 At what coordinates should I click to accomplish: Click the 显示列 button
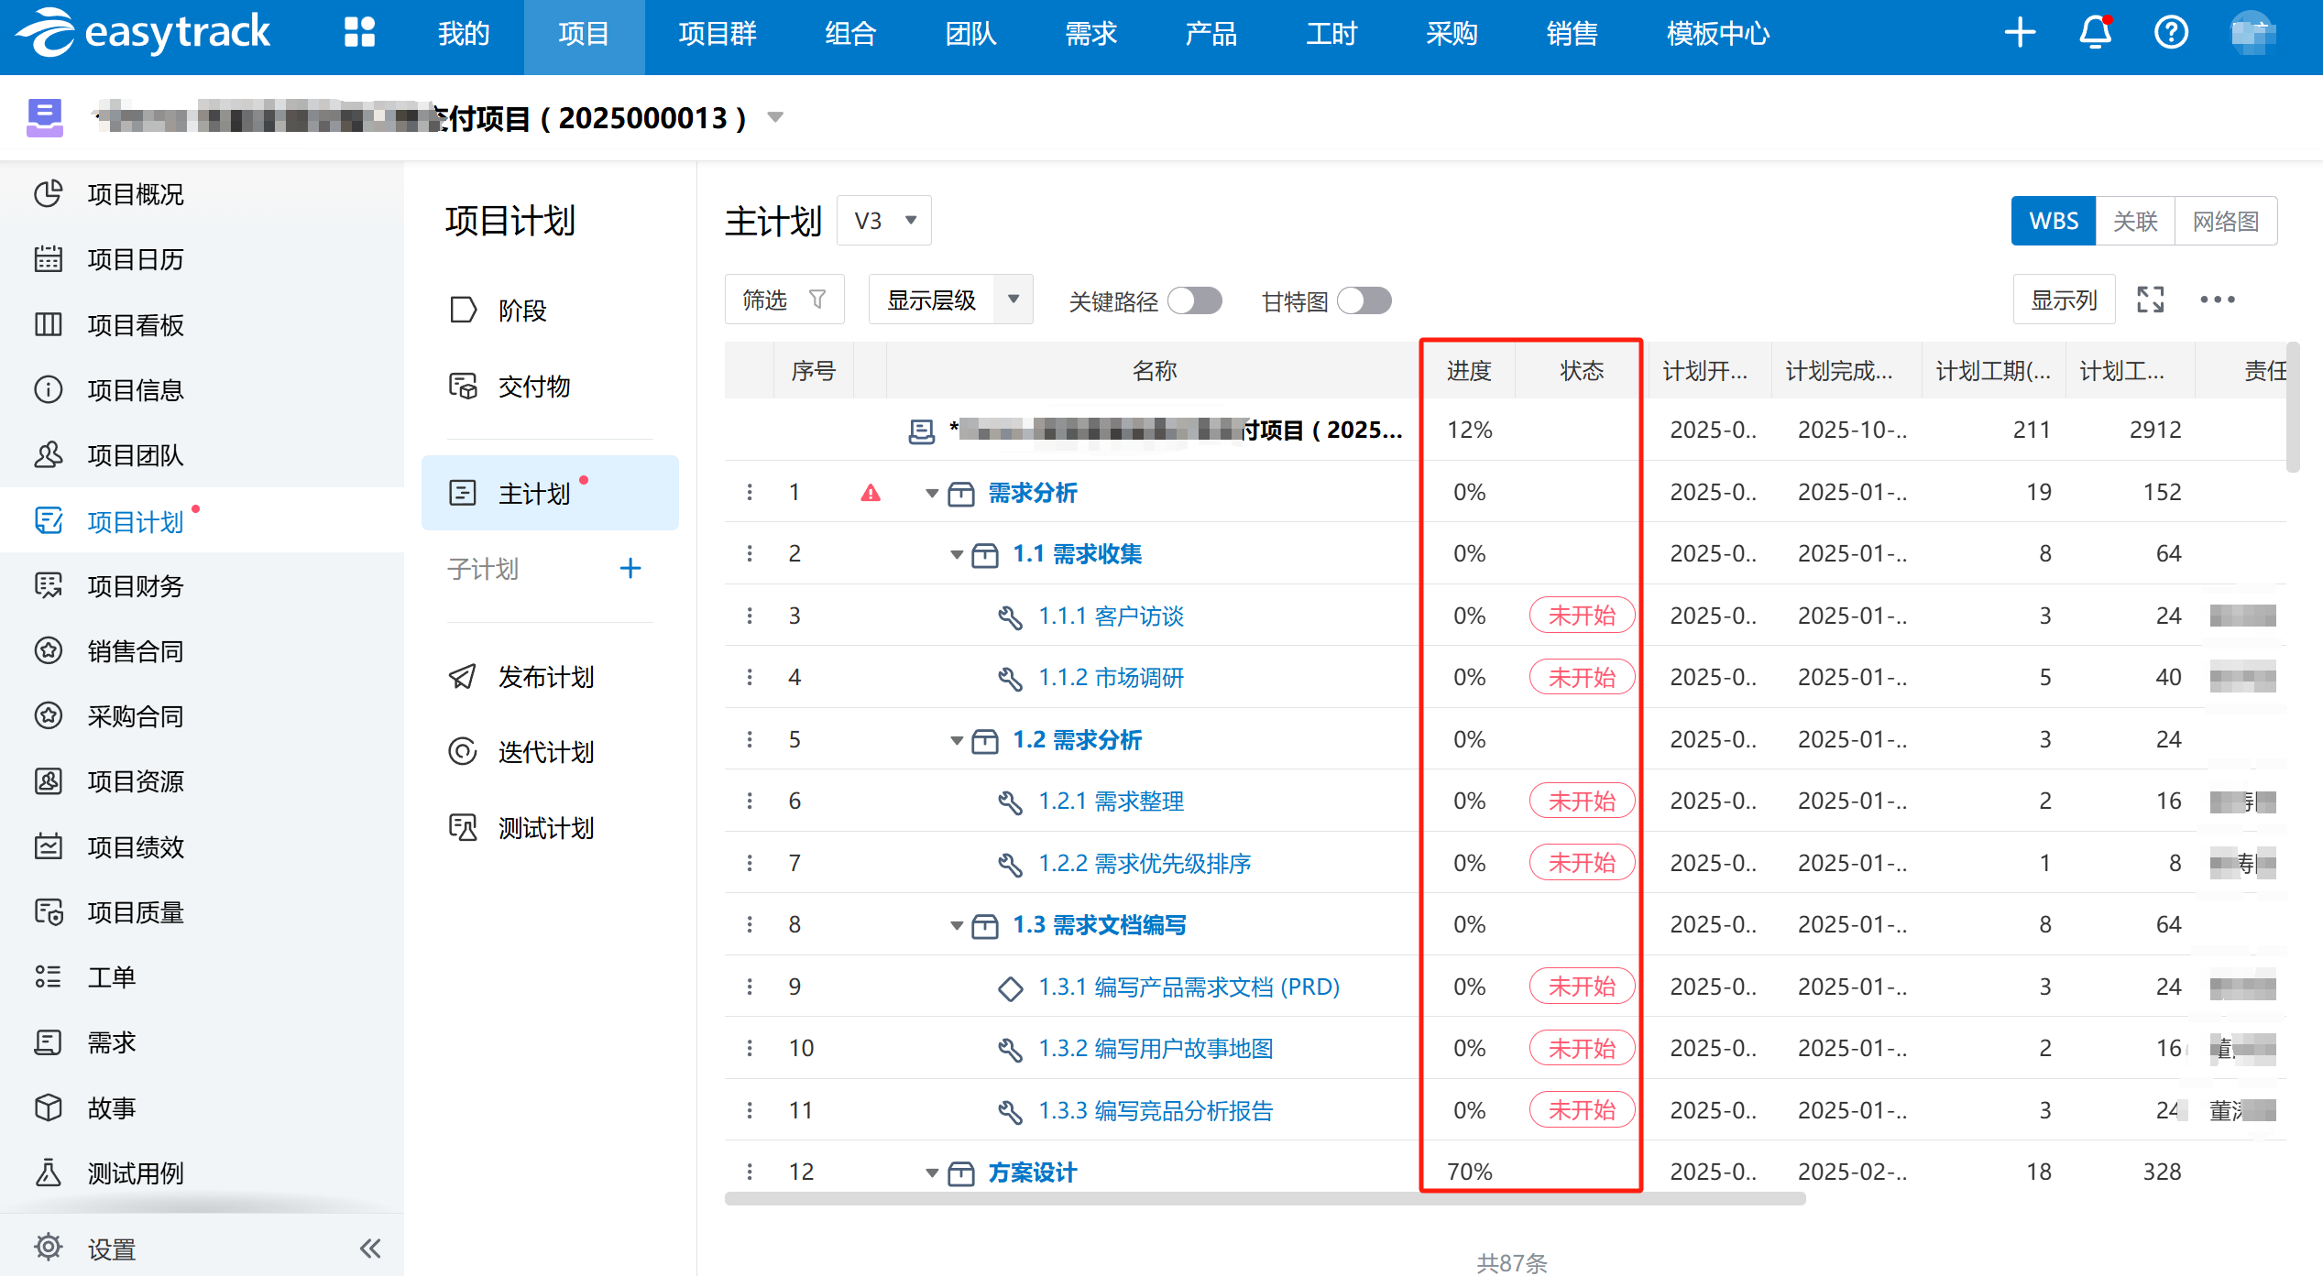coord(2064,300)
